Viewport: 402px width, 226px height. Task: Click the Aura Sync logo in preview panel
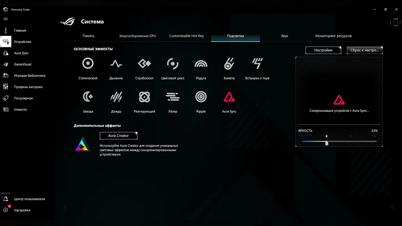339,100
